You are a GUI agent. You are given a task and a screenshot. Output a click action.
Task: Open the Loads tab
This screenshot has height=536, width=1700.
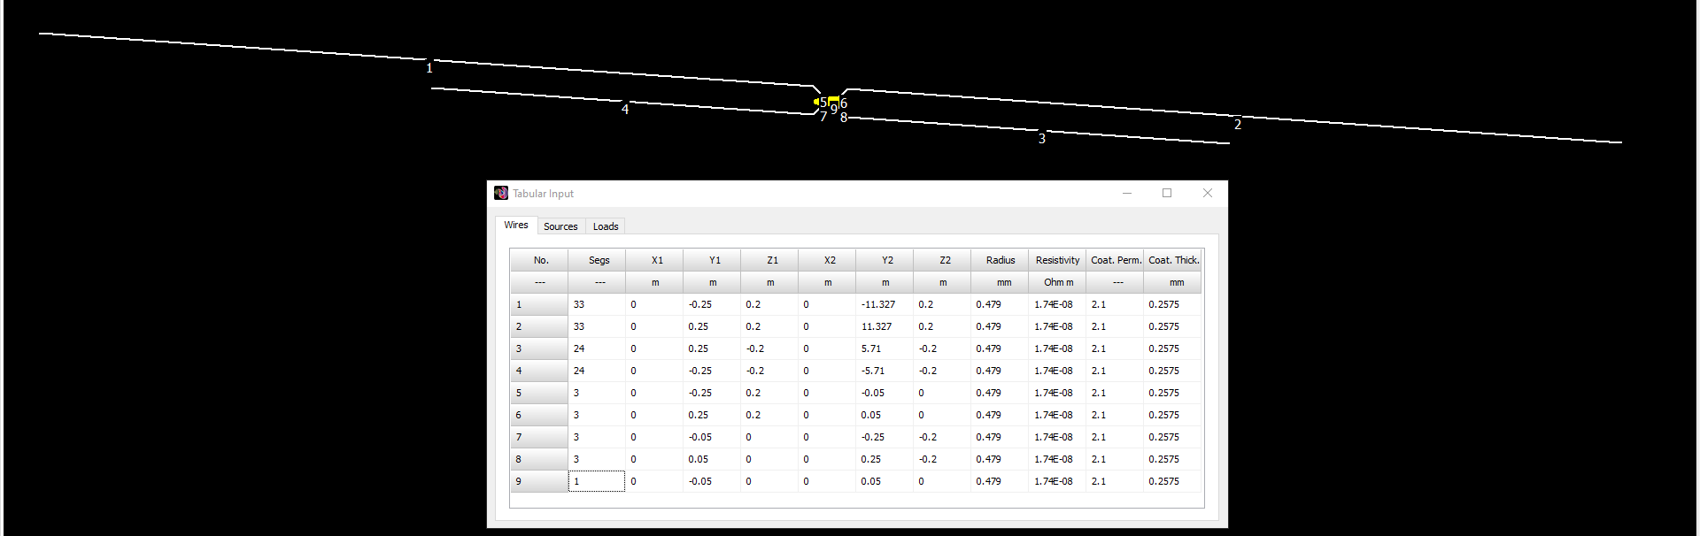click(x=606, y=226)
